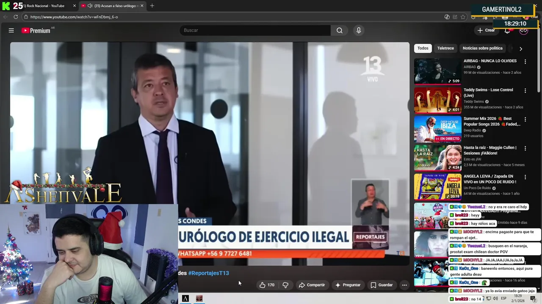
Task: Open Angela Leiva Zapada thumbnail
Action: [437, 186]
